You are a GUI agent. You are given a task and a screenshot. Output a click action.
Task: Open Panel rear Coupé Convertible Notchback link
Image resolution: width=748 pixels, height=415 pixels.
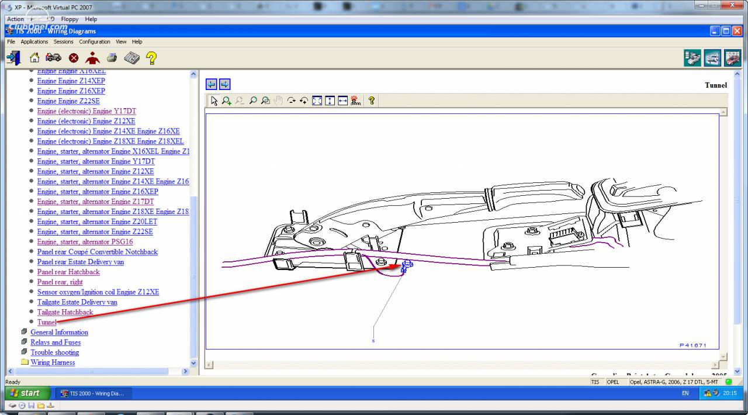(98, 252)
